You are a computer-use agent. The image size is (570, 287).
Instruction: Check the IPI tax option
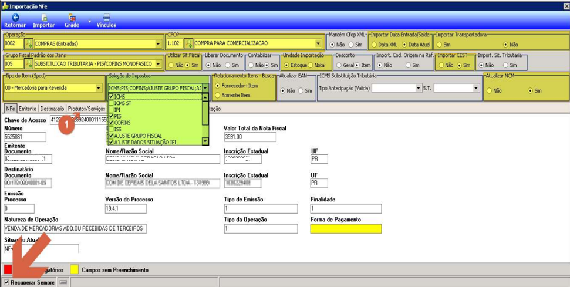[111, 110]
